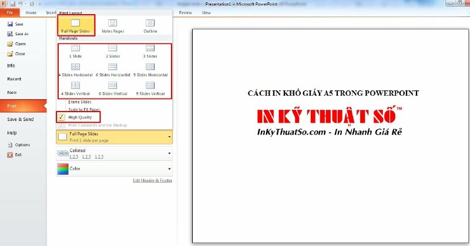This screenshot has height=246, width=470.
Task: Click the Edit Header & Footer link
Action: coord(153,180)
